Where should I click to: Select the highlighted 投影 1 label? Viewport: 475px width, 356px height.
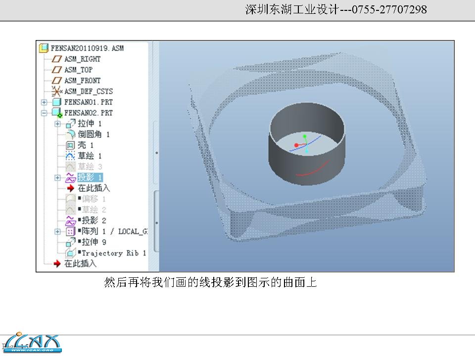(x=90, y=178)
